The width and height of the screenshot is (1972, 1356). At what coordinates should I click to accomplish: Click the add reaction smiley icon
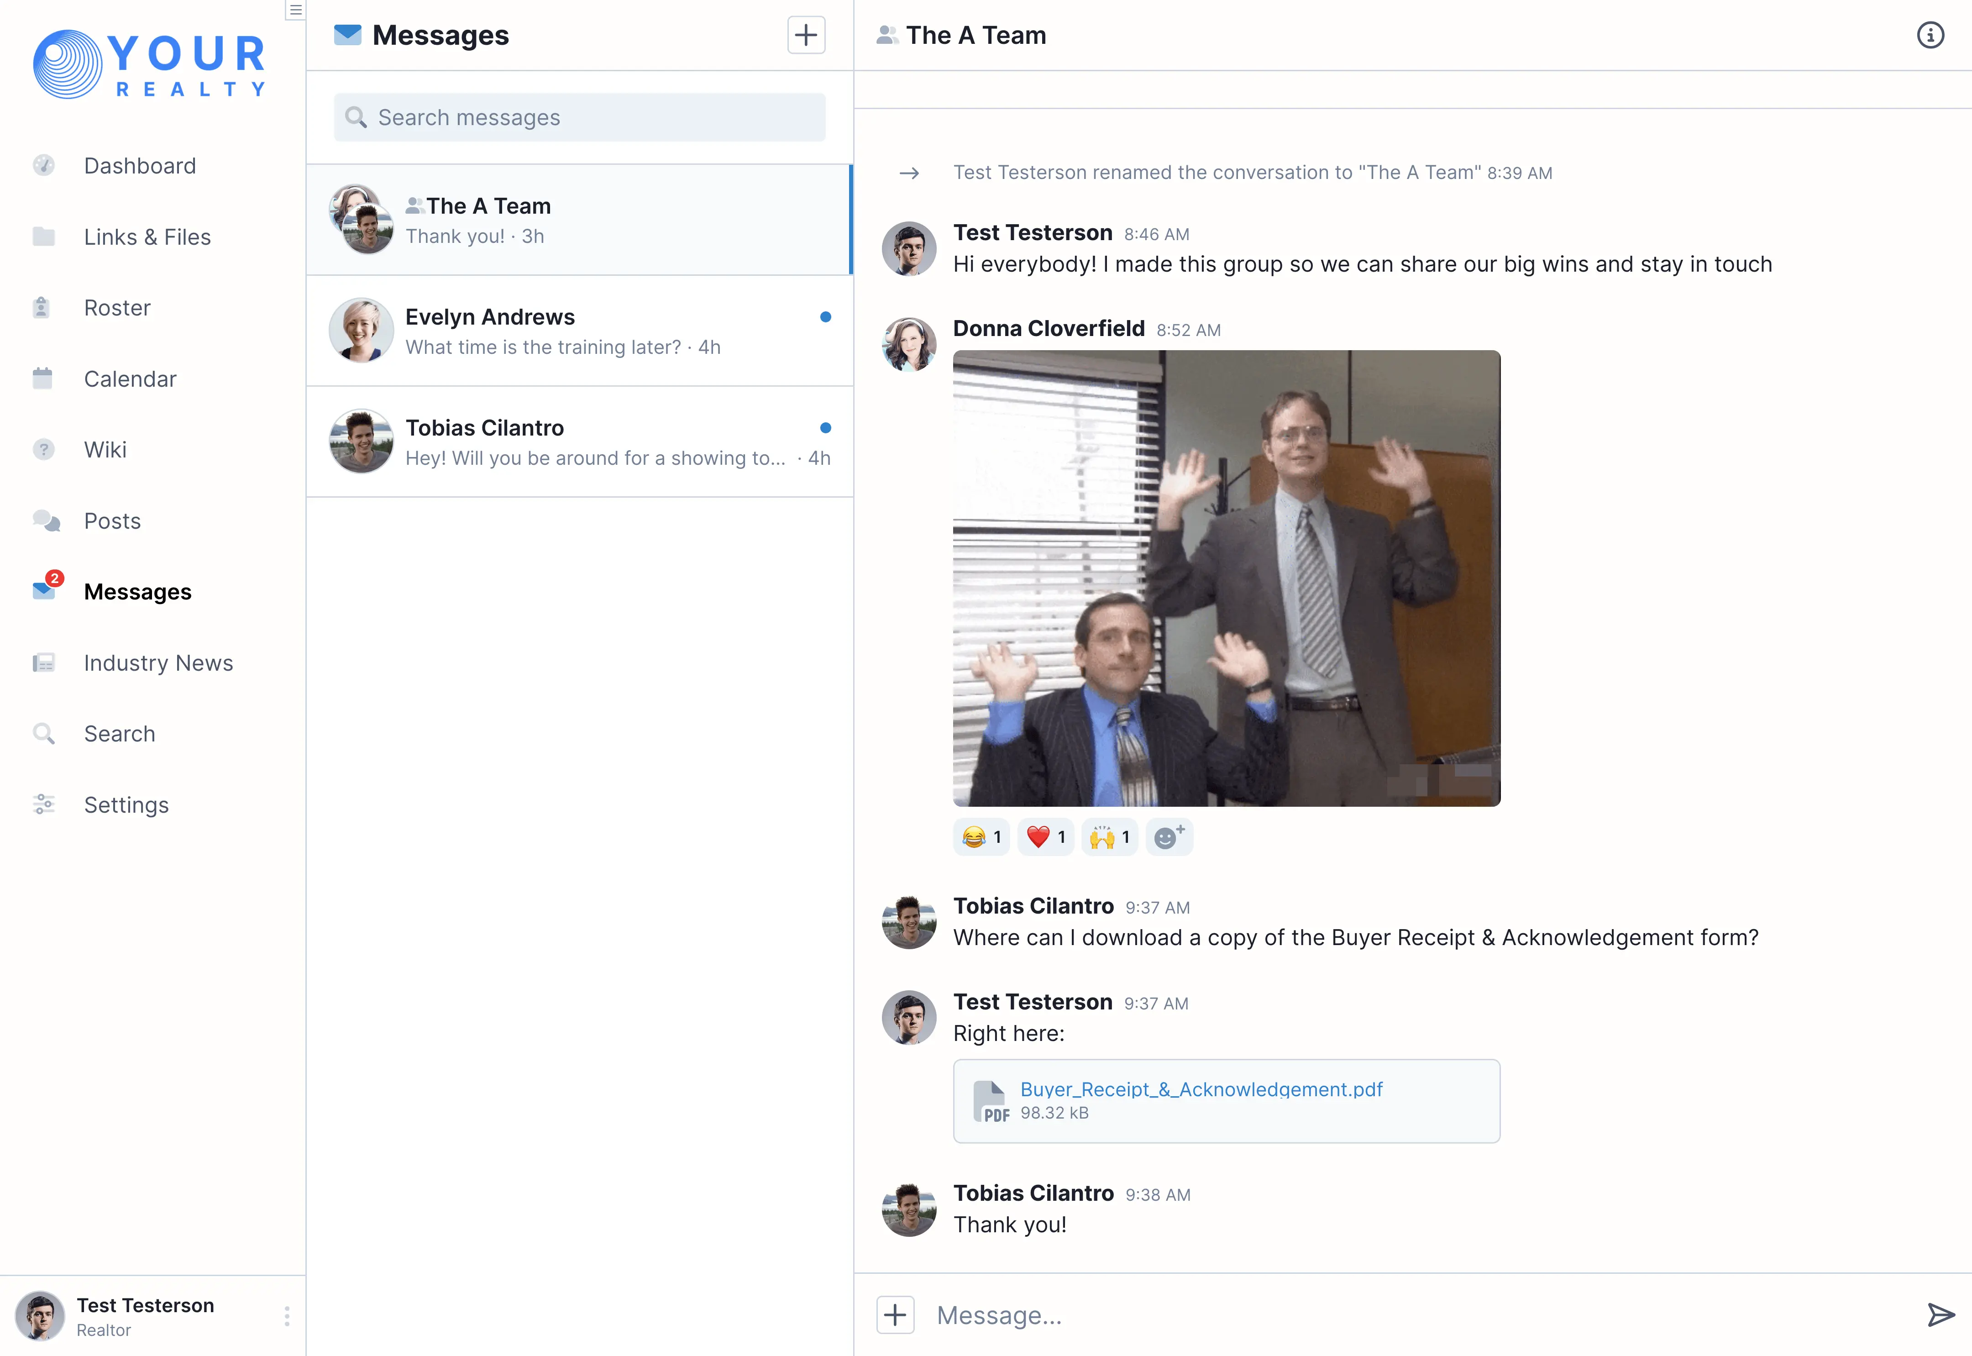coord(1169,837)
